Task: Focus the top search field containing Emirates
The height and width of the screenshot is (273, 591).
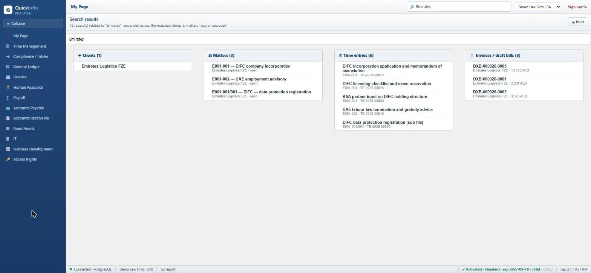Action: point(459,7)
